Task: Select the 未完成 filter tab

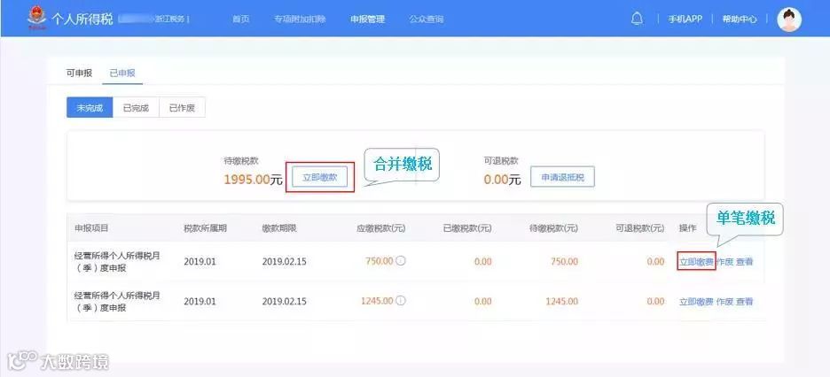Action: [x=90, y=108]
